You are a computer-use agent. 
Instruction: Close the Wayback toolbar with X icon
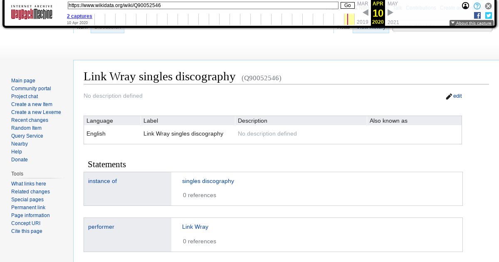click(x=489, y=6)
